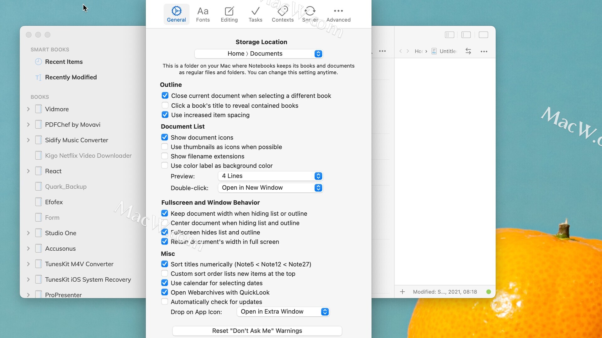Click the plus button in document footer
The image size is (602, 338).
tap(403, 292)
